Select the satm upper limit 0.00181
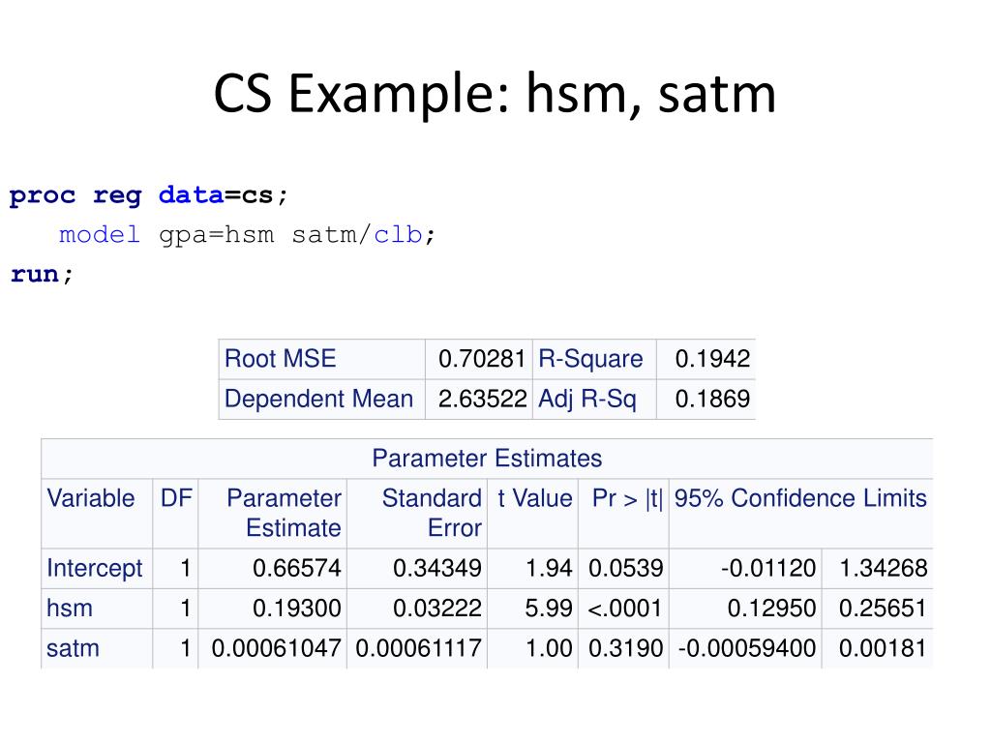 tap(877, 648)
